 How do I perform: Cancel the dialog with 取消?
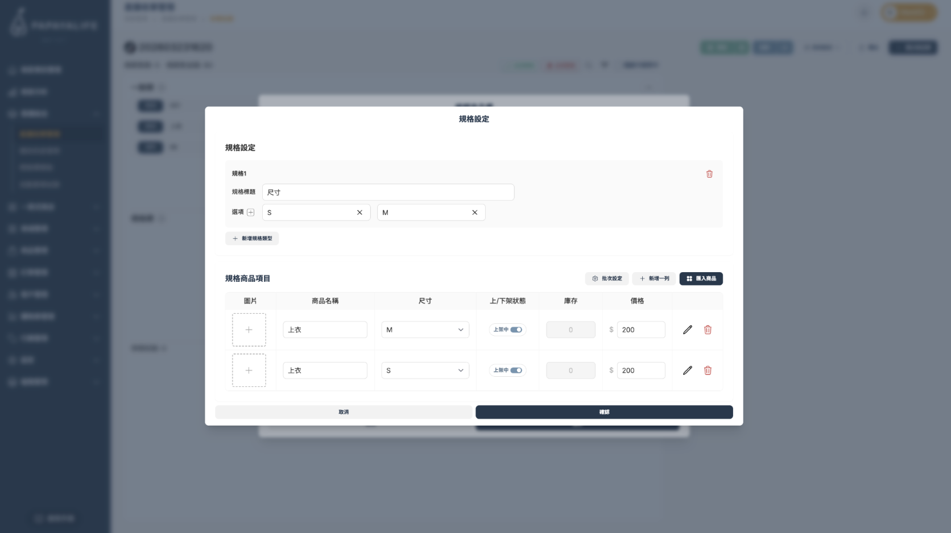344,412
